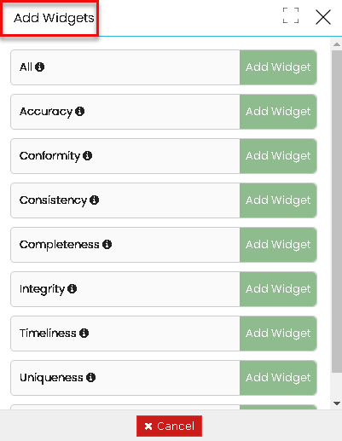
Task: Add the Uniqueness widget
Action: [278, 378]
